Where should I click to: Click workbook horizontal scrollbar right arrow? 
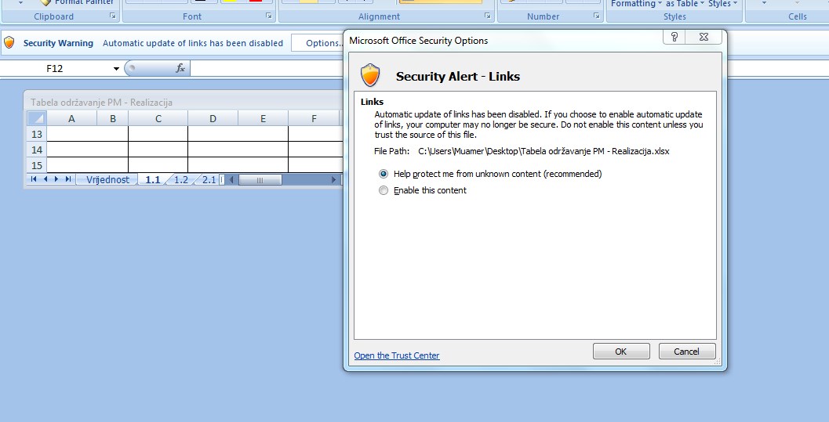333,180
